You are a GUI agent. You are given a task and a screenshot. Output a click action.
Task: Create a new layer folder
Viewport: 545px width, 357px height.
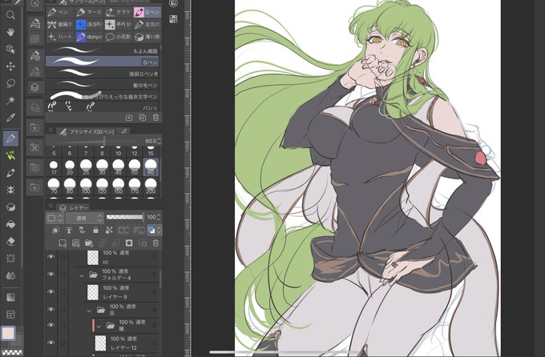[89, 243]
